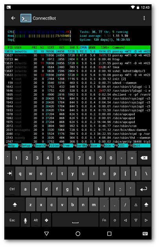Tap the Wi-Fi status icon
Image resolution: width=159 pixels, height=247 pixels.
(133, 7)
